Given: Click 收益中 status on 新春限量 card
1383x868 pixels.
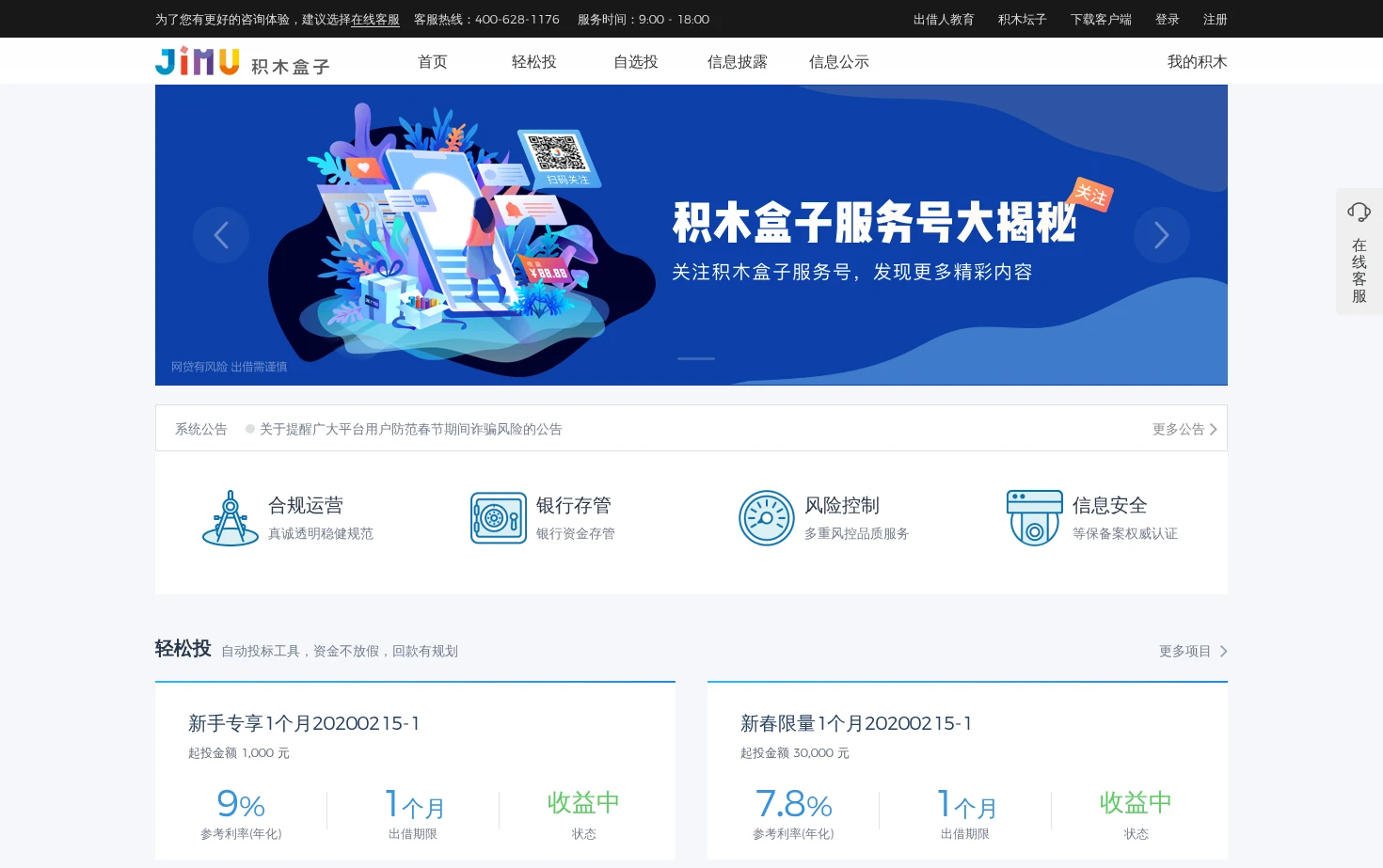Looking at the screenshot, I should pyautogui.click(x=1136, y=802).
